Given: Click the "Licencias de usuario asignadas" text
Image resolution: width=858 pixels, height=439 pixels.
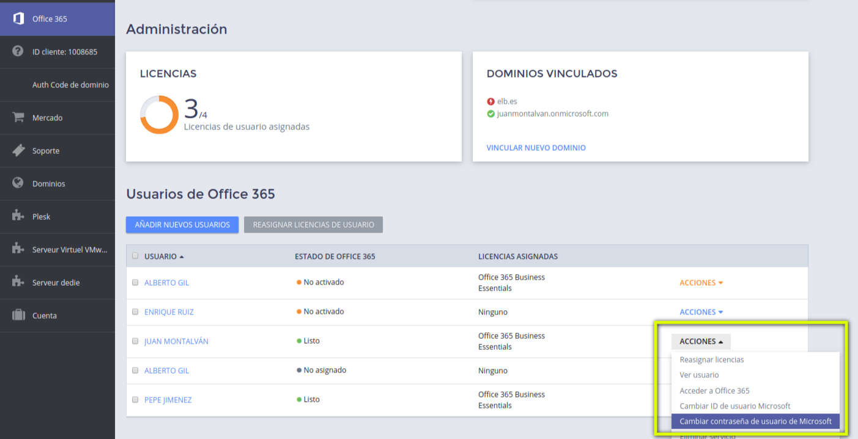Looking at the screenshot, I should (x=246, y=127).
